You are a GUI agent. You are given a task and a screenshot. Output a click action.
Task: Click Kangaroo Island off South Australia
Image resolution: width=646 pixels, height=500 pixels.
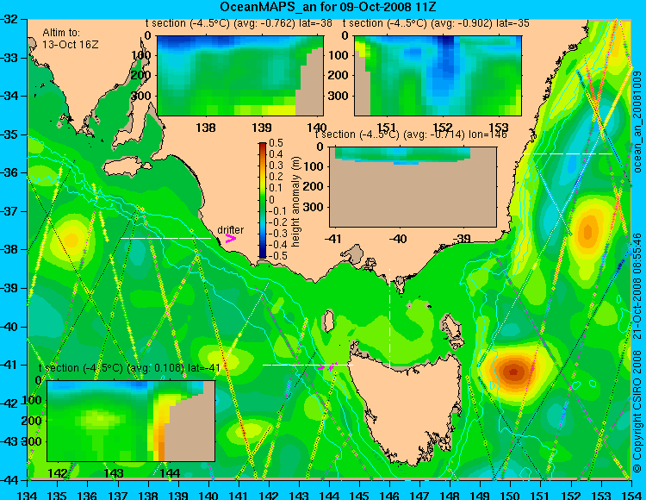(x=126, y=167)
